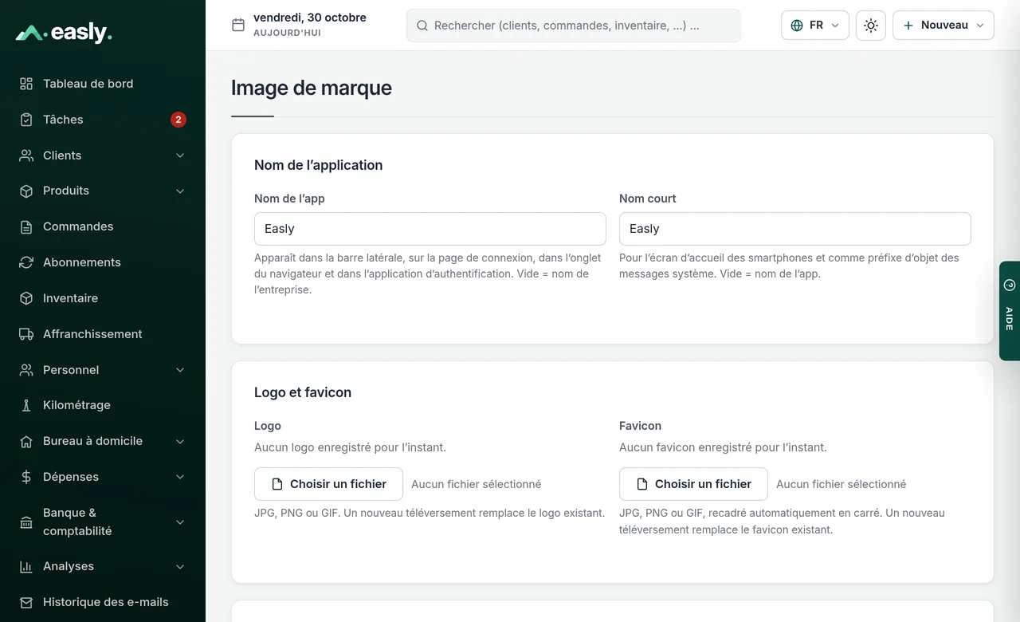This screenshot has width=1020, height=622.
Task: Click the Abonnements refresh icon
Action: pyautogui.click(x=26, y=262)
